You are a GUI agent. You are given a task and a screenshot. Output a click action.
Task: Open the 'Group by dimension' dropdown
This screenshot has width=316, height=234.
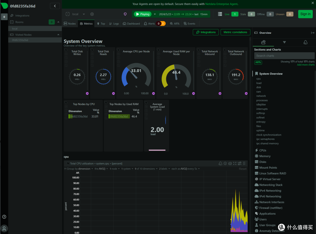click(78, 169)
